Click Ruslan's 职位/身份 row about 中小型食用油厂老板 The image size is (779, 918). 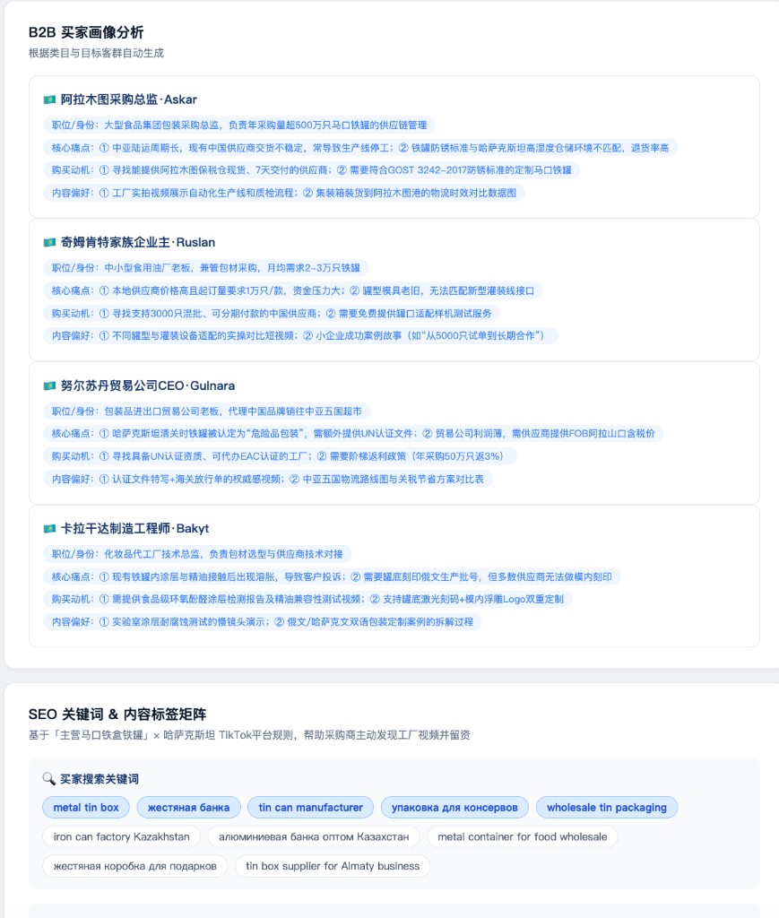pyautogui.click(x=206, y=267)
